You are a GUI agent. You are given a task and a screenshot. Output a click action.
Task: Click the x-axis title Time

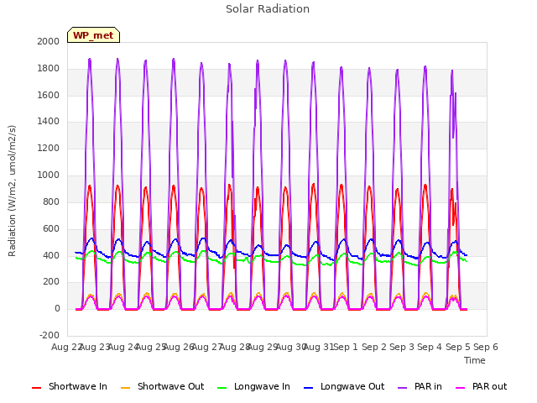click(475, 360)
